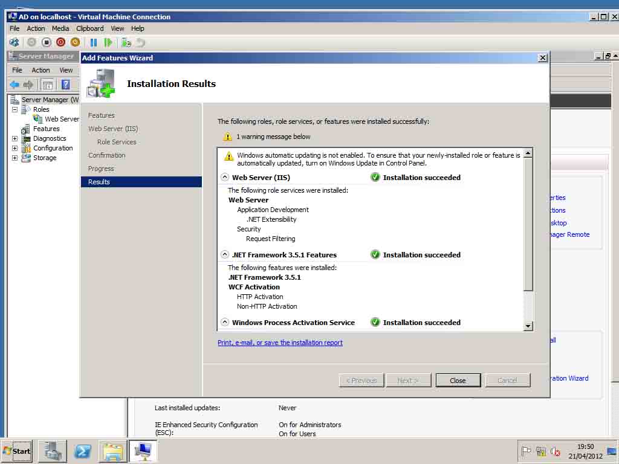Image resolution: width=619 pixels, height=464 pixels.
Task: Pause the virtual machine
Action: click(92, 42)
